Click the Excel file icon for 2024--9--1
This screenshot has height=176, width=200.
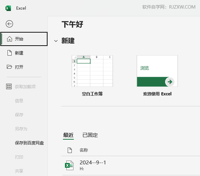pyautogui.click(x=69, y=165)
